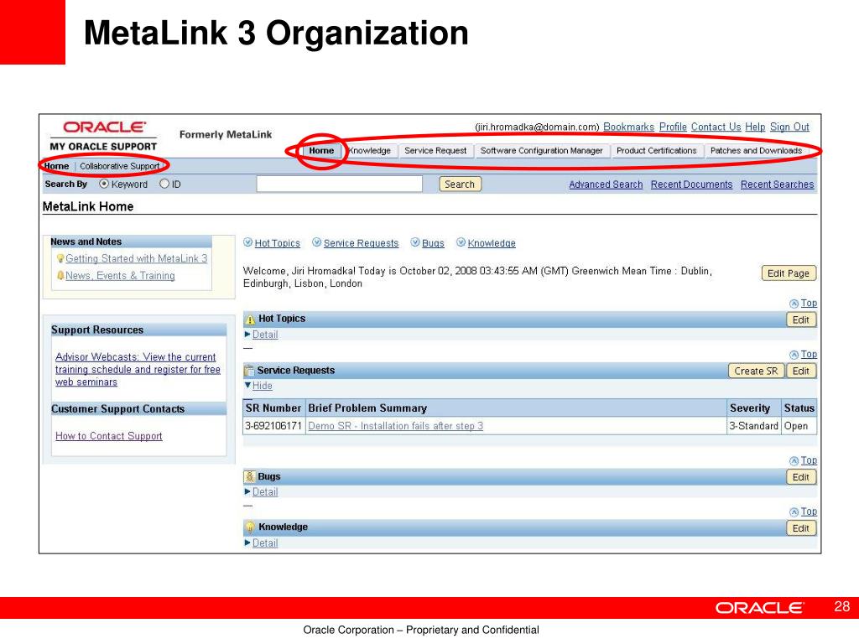
Task: Expand the Hot Topics Detail triangle
Action: coord(247,334)
